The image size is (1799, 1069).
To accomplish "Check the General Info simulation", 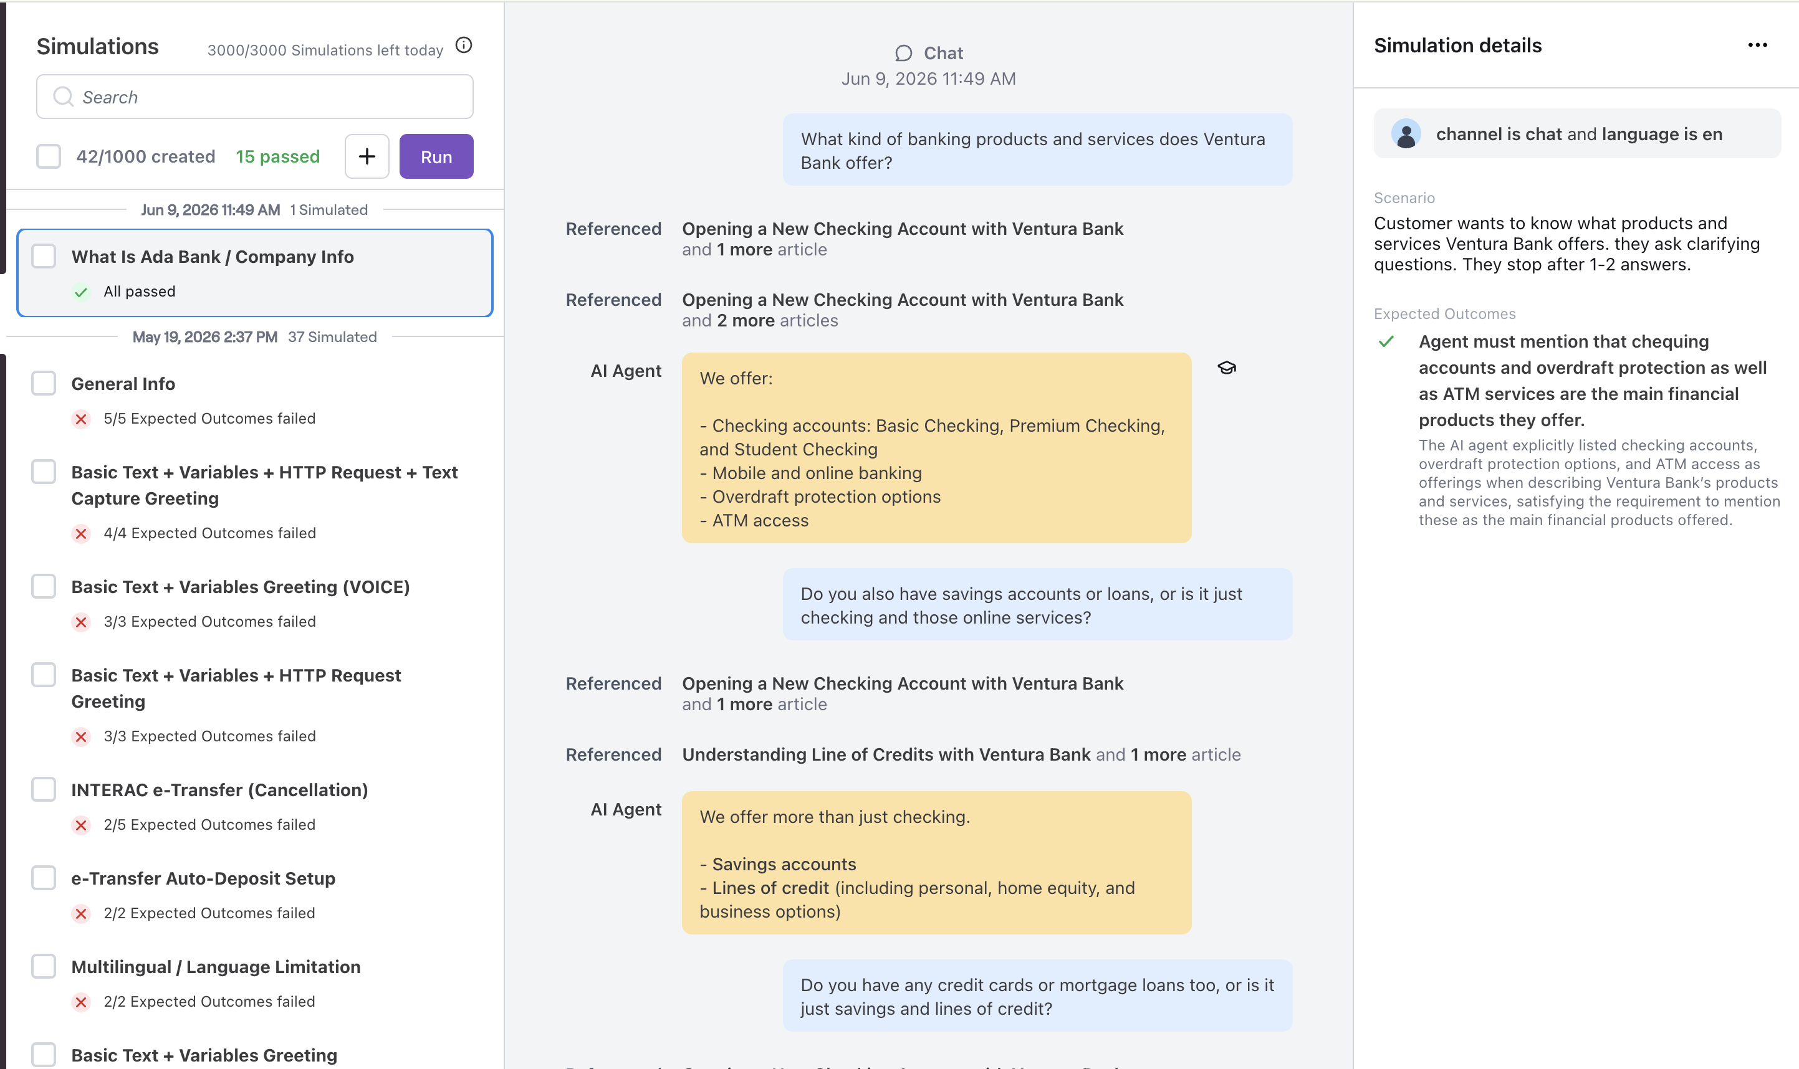I will [43, 383].
